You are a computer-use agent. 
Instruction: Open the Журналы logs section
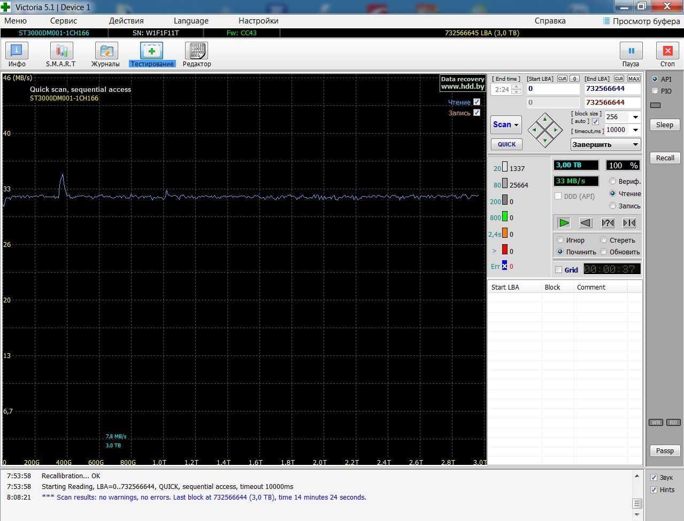[105, 55]
